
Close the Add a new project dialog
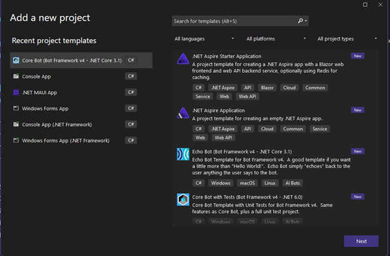coord(381,5)
